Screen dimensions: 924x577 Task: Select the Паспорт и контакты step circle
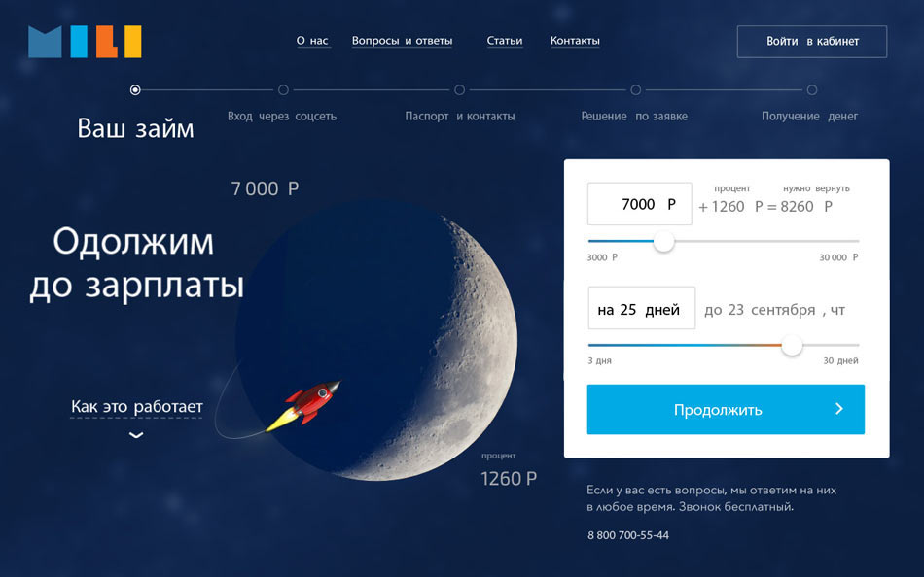pyautogui.click(x=460, y=90)
